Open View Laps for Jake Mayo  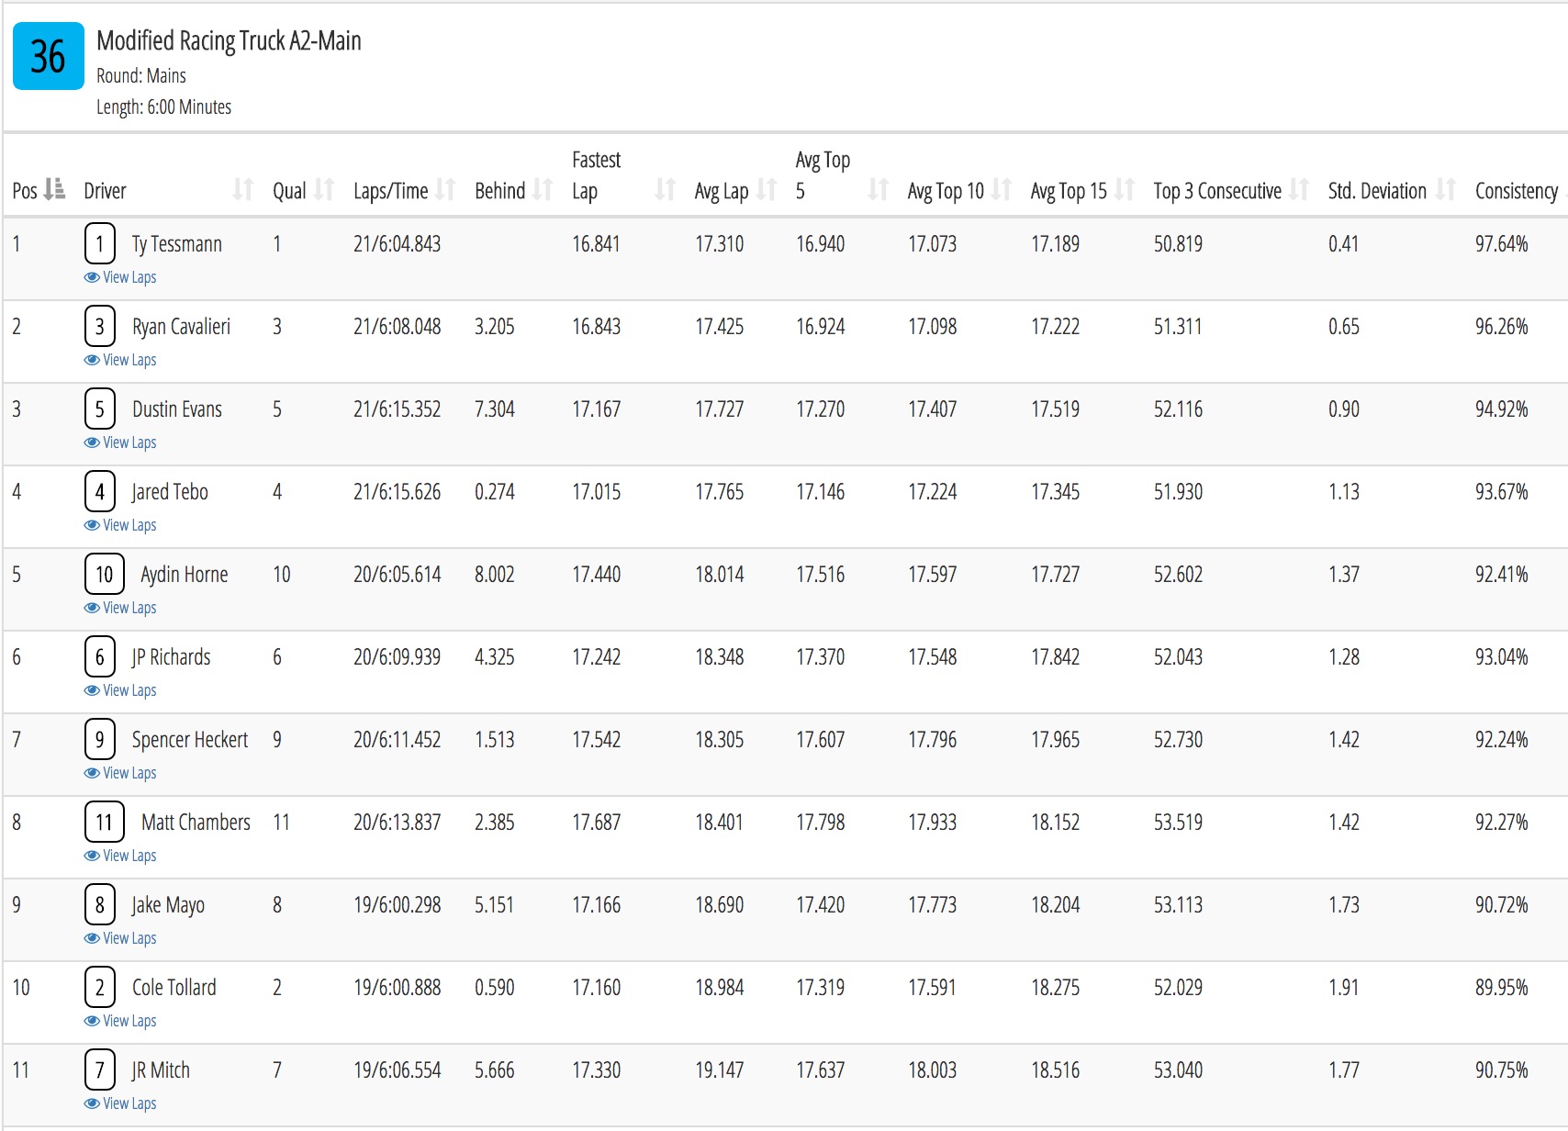pyautogui.click(x=120, y=938)
